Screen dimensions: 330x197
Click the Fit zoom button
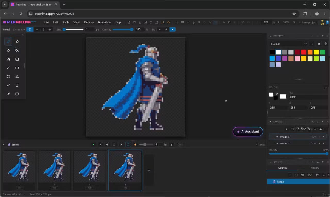click(x=294, y=22)
